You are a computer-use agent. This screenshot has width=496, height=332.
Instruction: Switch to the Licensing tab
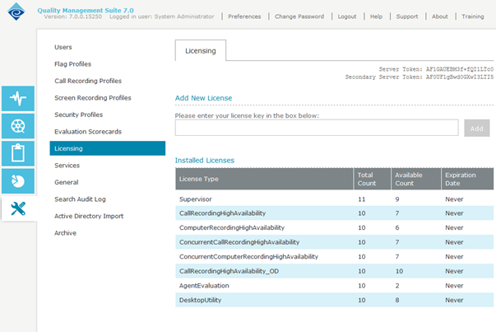201,51
